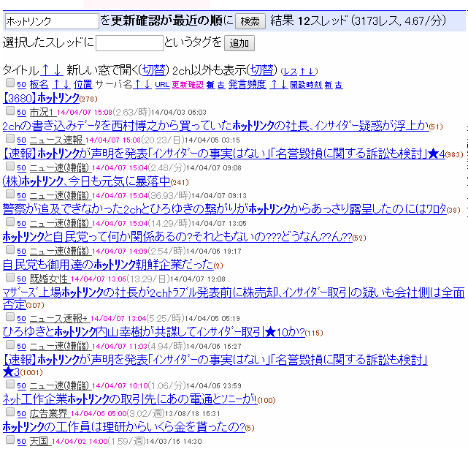The width and height of the screenshot is (468, 449).
Task: Focus the search field containing ホットリンク
Action: click(x=52, y=21)
